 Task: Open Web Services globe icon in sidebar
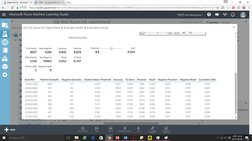coord(5,42)
